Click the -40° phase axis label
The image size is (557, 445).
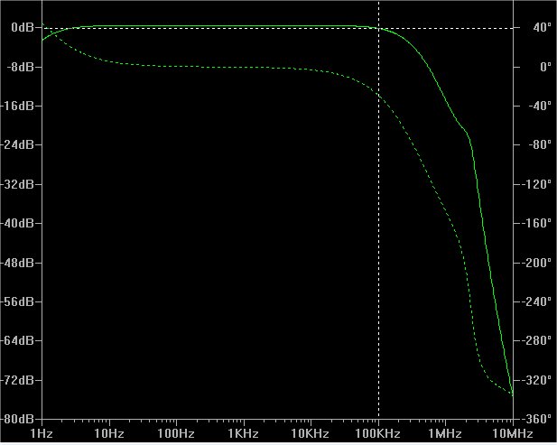(540, 106)
